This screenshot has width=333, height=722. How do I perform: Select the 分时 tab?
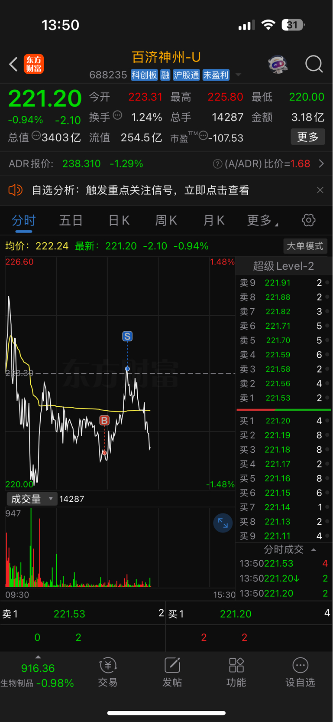pyautogui.click(x=24, y=220)
